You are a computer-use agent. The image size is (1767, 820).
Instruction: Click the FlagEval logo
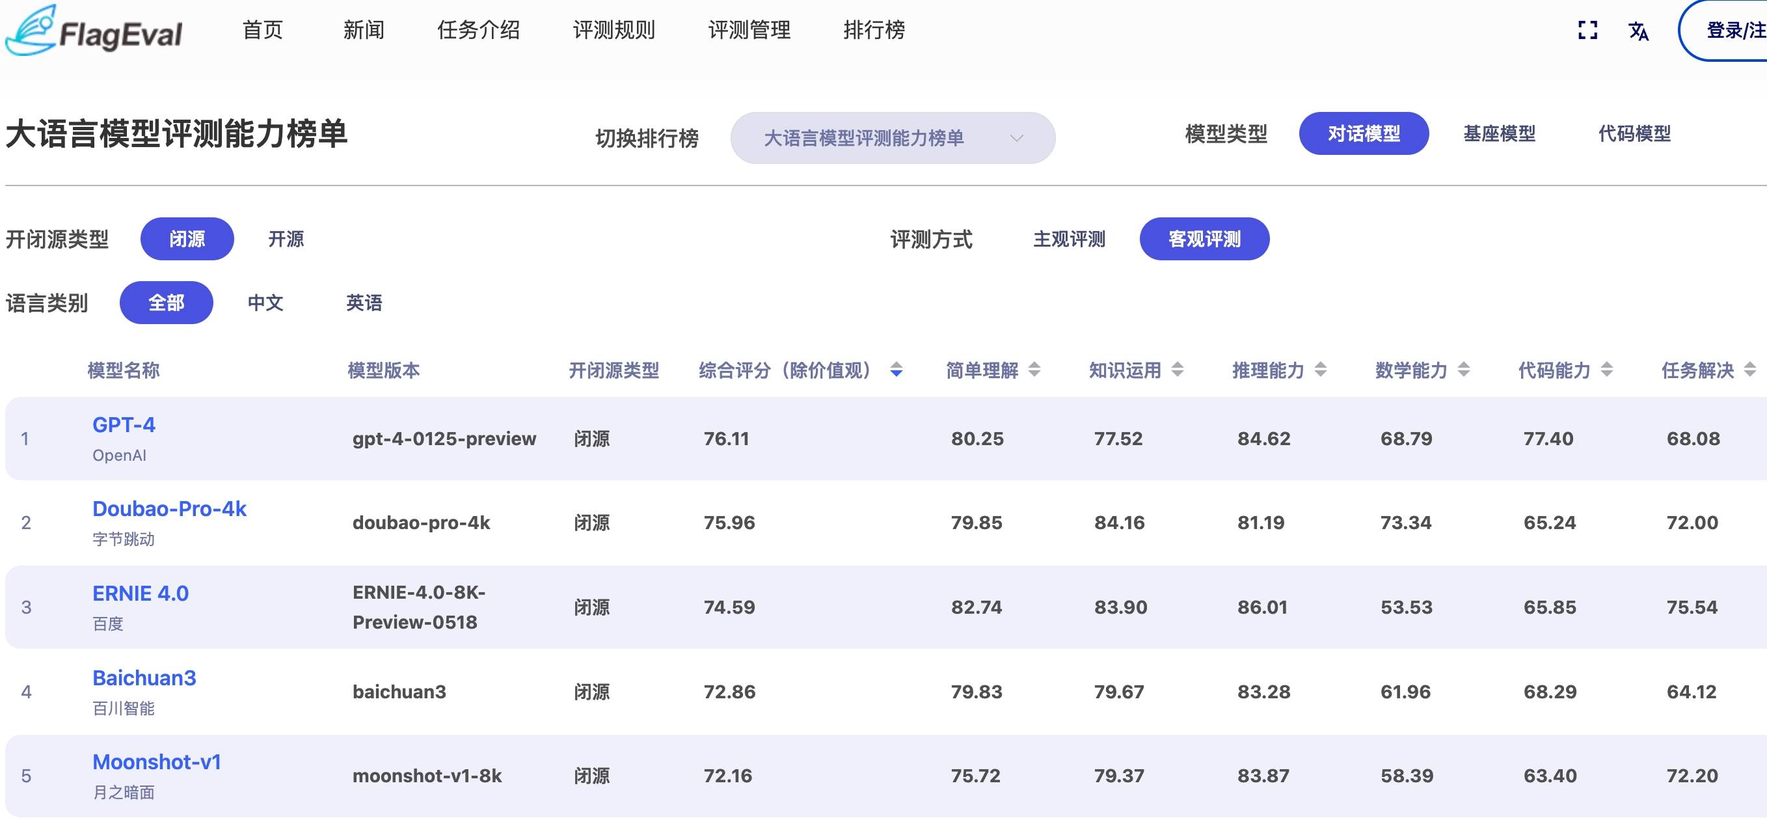tap(92, 31)
